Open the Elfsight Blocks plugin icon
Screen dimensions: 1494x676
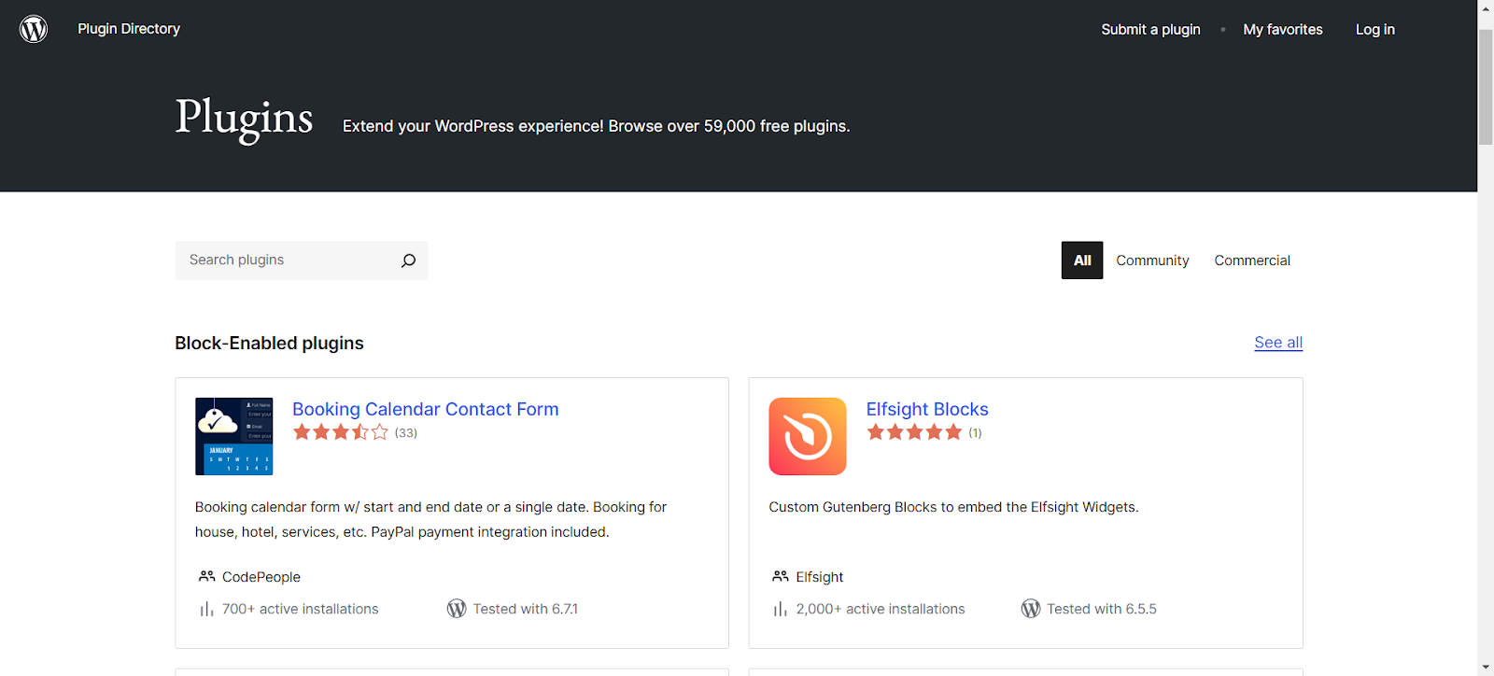coord(808,436)
